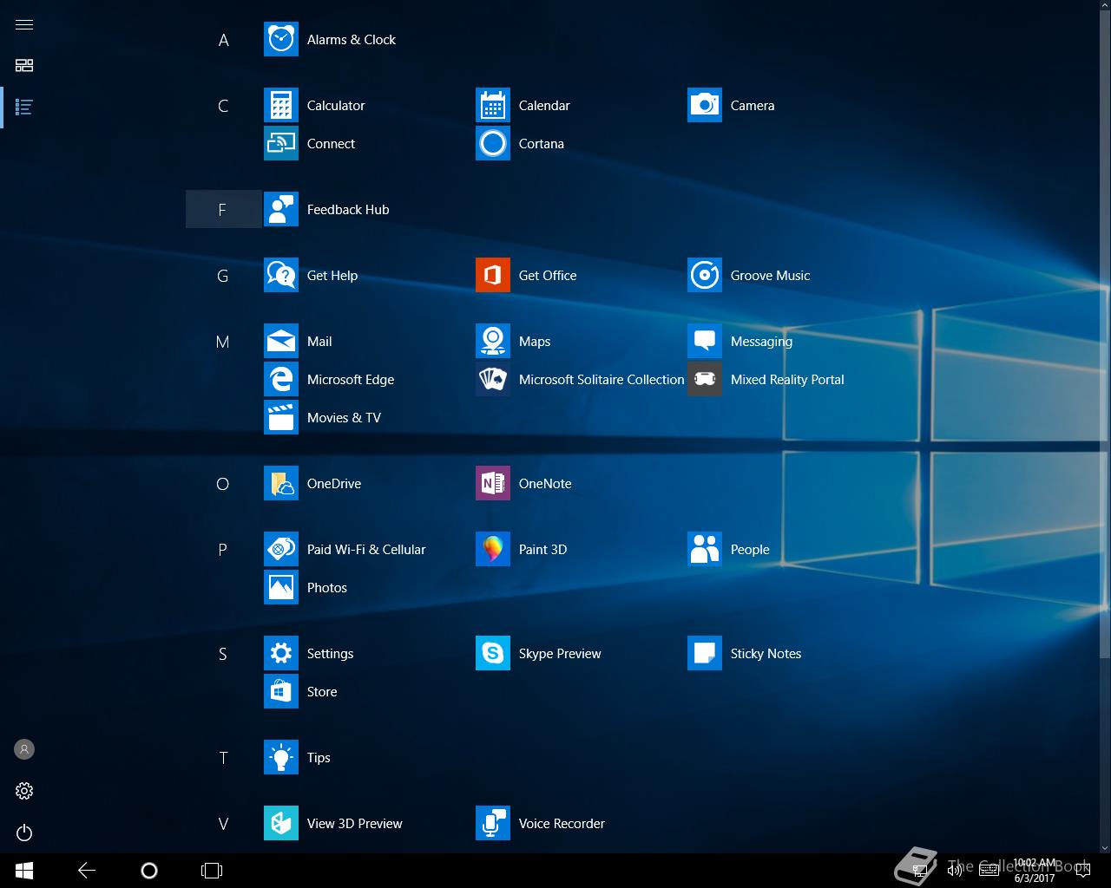Screen dimensions: 1111x888
Task: Open Feedback Hub app icon
Action: pos(281,210)
